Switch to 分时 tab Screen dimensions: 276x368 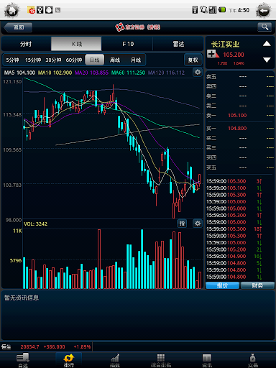click(26, 44)
